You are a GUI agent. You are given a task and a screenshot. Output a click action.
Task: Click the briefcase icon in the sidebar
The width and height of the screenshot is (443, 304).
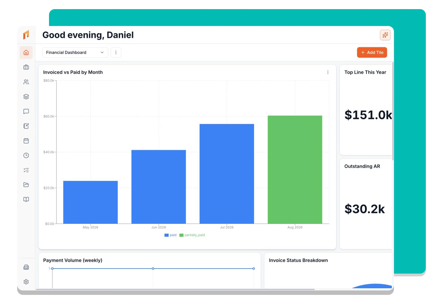coord(26,67)
